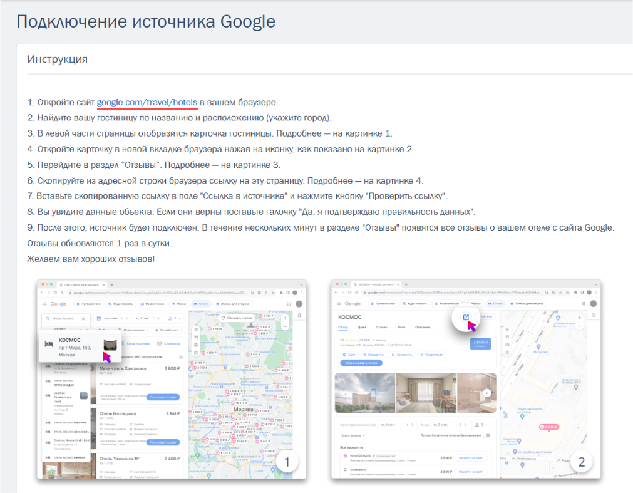Switch to the 'Цены' tab of КОСМОС
The width and height of the screenshot is (633, 493).
(362, 327)
